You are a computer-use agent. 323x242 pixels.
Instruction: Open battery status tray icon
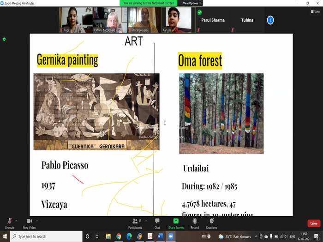pos(276,236)
